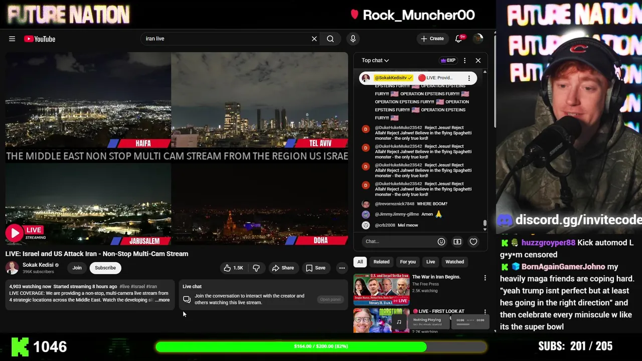Open pinned message options menu
The image size is (642, 361).
(x=469, y=78)
